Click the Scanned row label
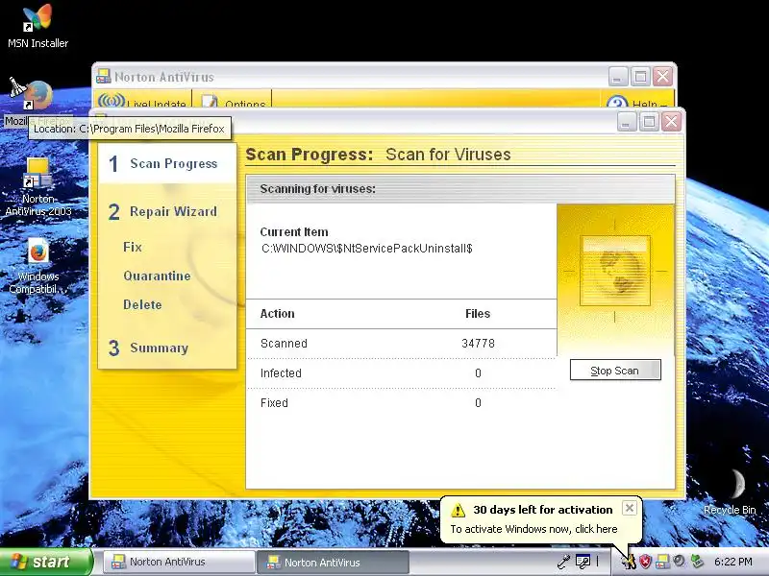Screen dimensions: 769x576 point(284,344)
